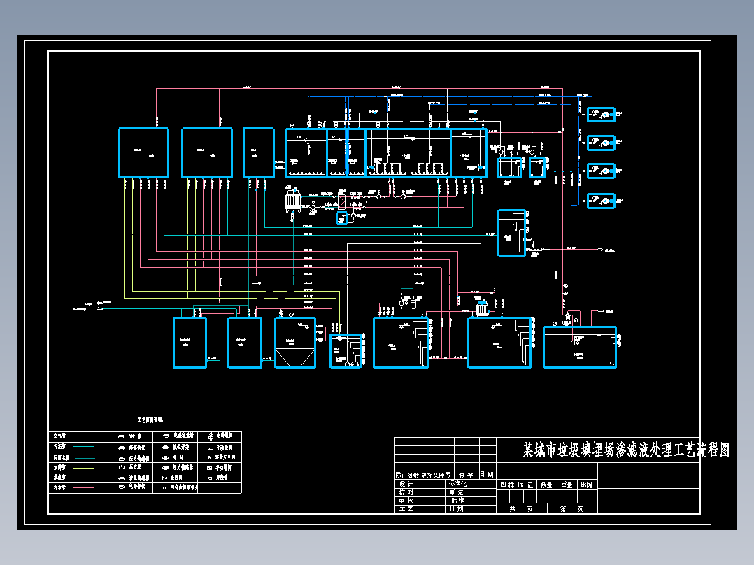Select the hopper-bottom sedimentation tank
The image size is (754, 565).
coord(295,343)
